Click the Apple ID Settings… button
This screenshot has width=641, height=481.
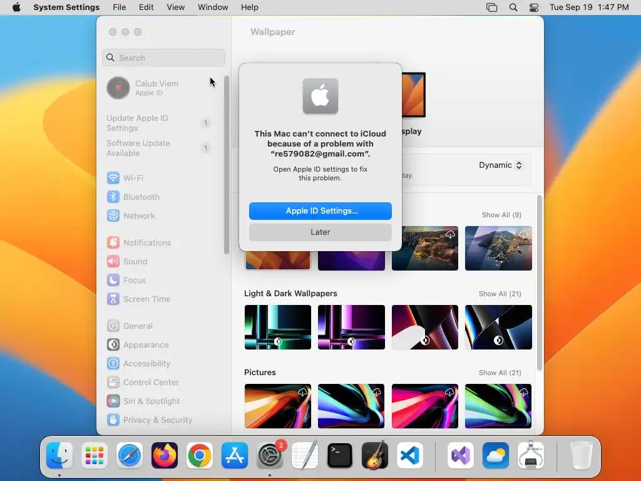pos(320,210)
